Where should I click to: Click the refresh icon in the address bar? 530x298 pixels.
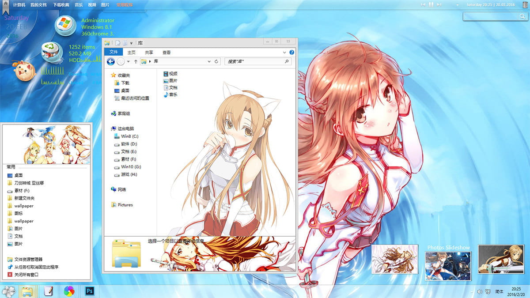coord(217,61)
